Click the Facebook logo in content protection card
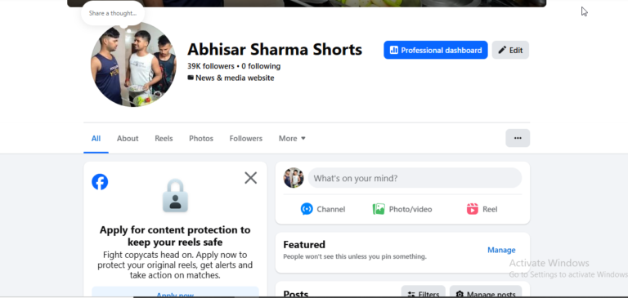This screenshot has height=298, width=628. point(100,182)
